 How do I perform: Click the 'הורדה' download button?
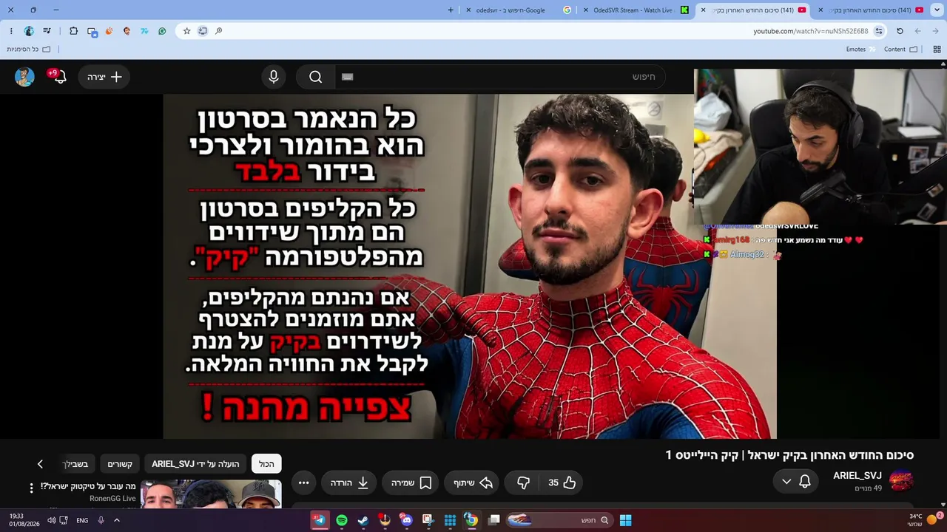349,482
